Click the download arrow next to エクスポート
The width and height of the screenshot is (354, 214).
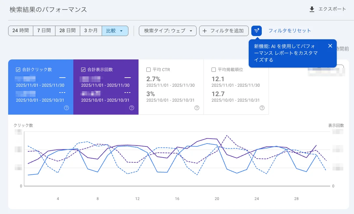tap(311, 9)
